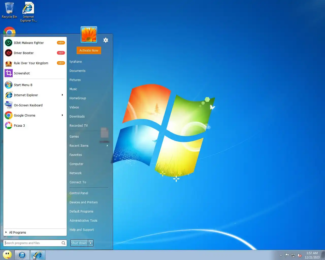
Task: Open Start Menu 8 settings gear
Action: tap(106, 40)
